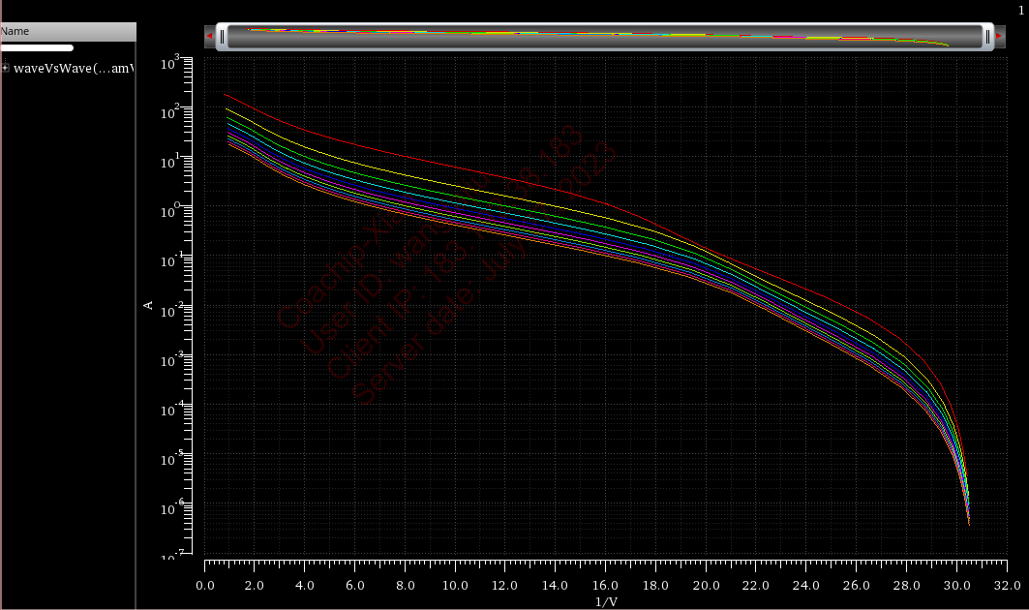Click the 10^-7 tick on Y-axis
Viewport: 1029px width, 610px height.
[x=168, y=557]
